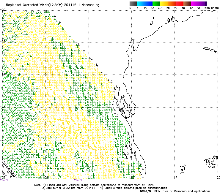Screen dimensions: 220x193
Task: Click the purple 45-50 knots legend swatch
Action: tap(203, 4)
